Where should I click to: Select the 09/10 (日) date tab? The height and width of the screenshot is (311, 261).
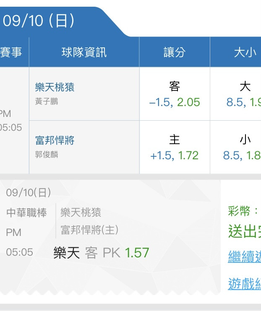click(x=40, y=21)
